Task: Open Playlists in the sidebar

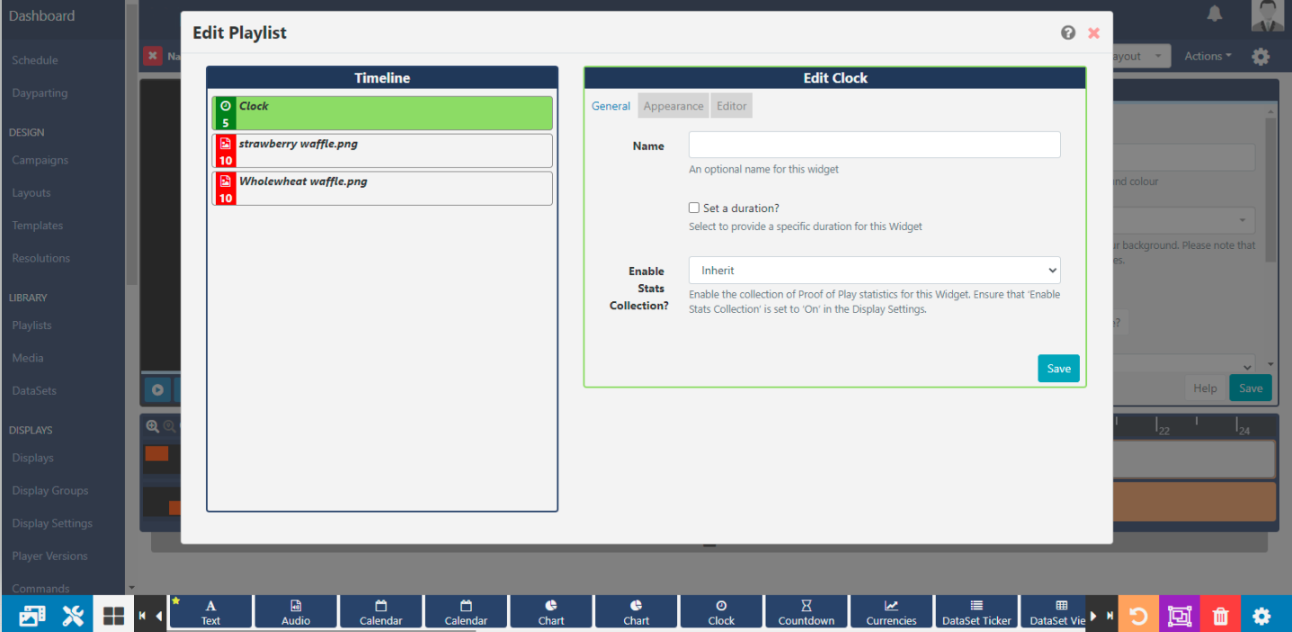Action: pos(31,325)
